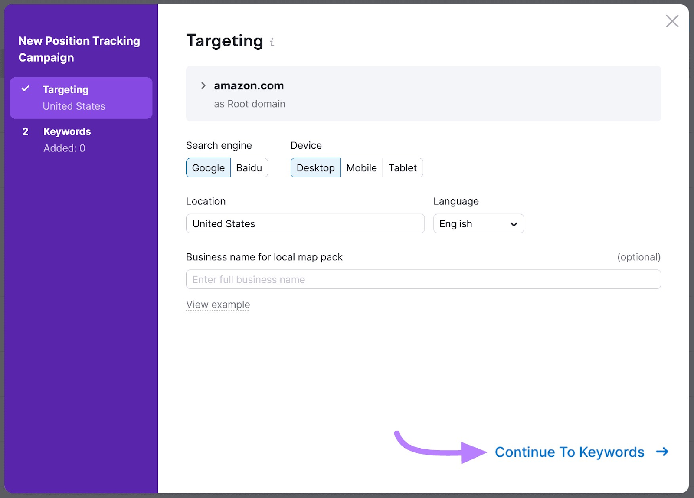Open the View example link
The image size is (694, 498).
point(218,304)
